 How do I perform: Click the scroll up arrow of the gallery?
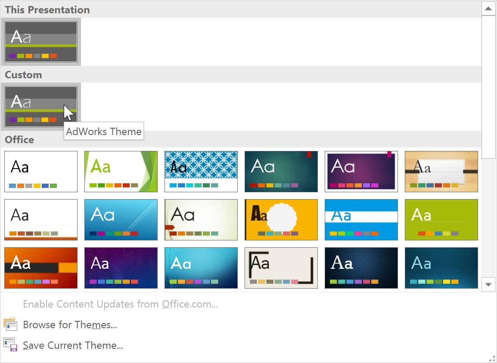(x=488, y=9)
